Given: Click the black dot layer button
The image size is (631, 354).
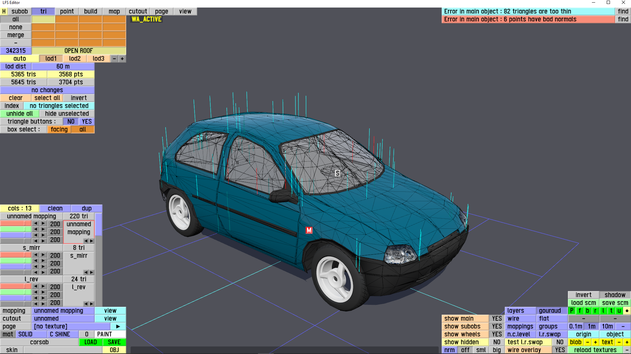Looking at the screenshot, I should point(627,311).
